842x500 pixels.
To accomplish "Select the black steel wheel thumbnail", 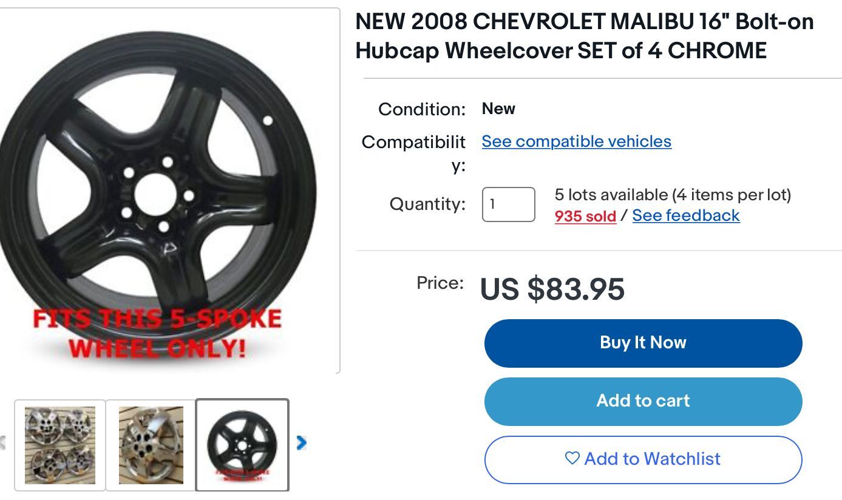I will coord(242,445).
